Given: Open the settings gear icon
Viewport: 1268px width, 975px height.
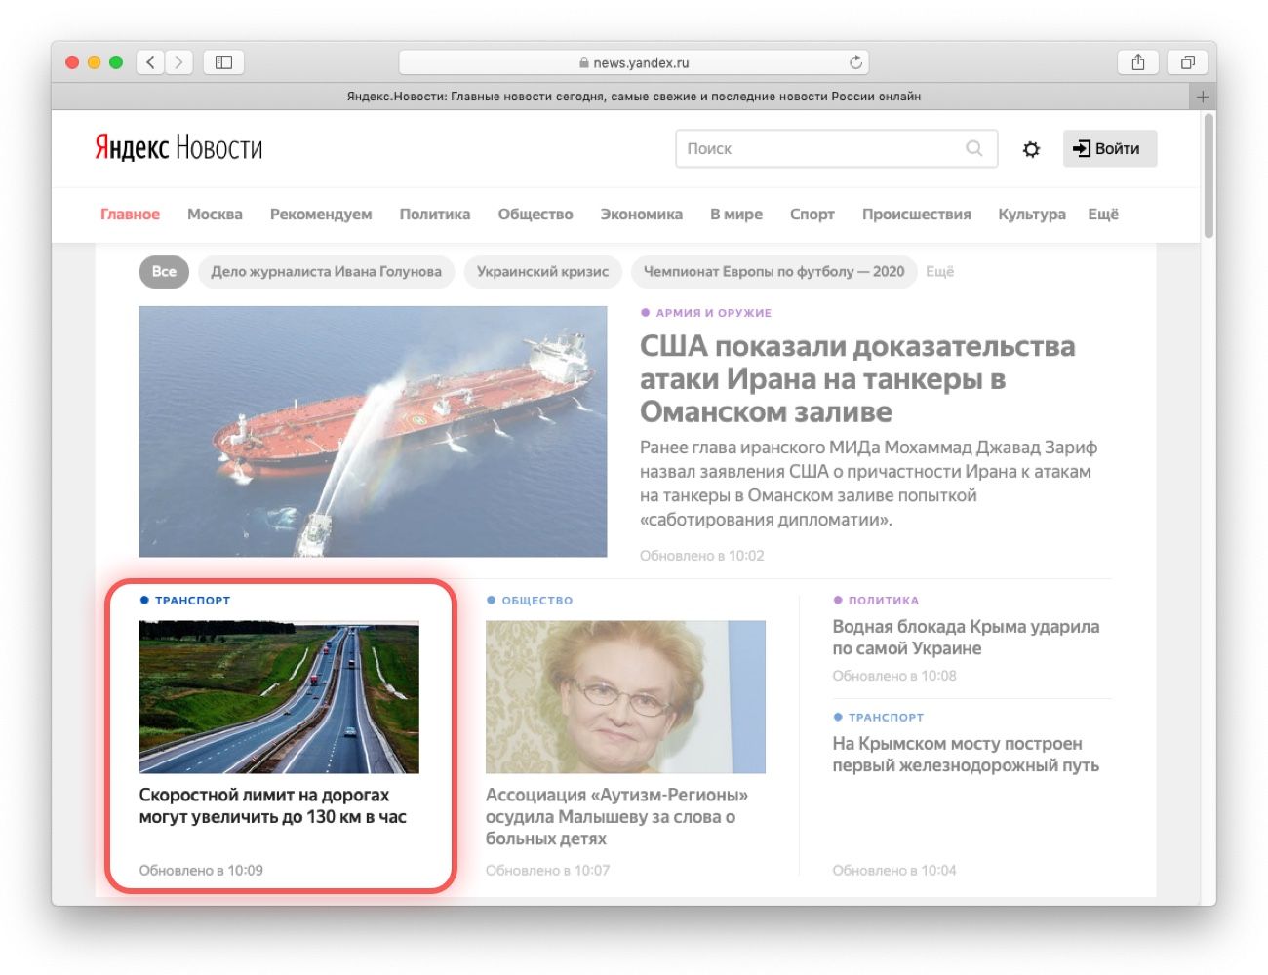Looking at the screenshot, I should (x=1031, y=149).
